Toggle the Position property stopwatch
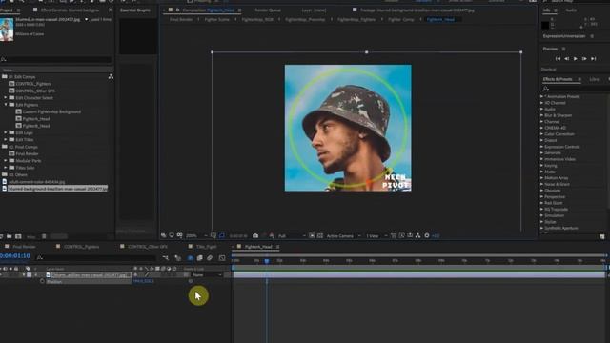610x343 pixels. click(42, 281)
